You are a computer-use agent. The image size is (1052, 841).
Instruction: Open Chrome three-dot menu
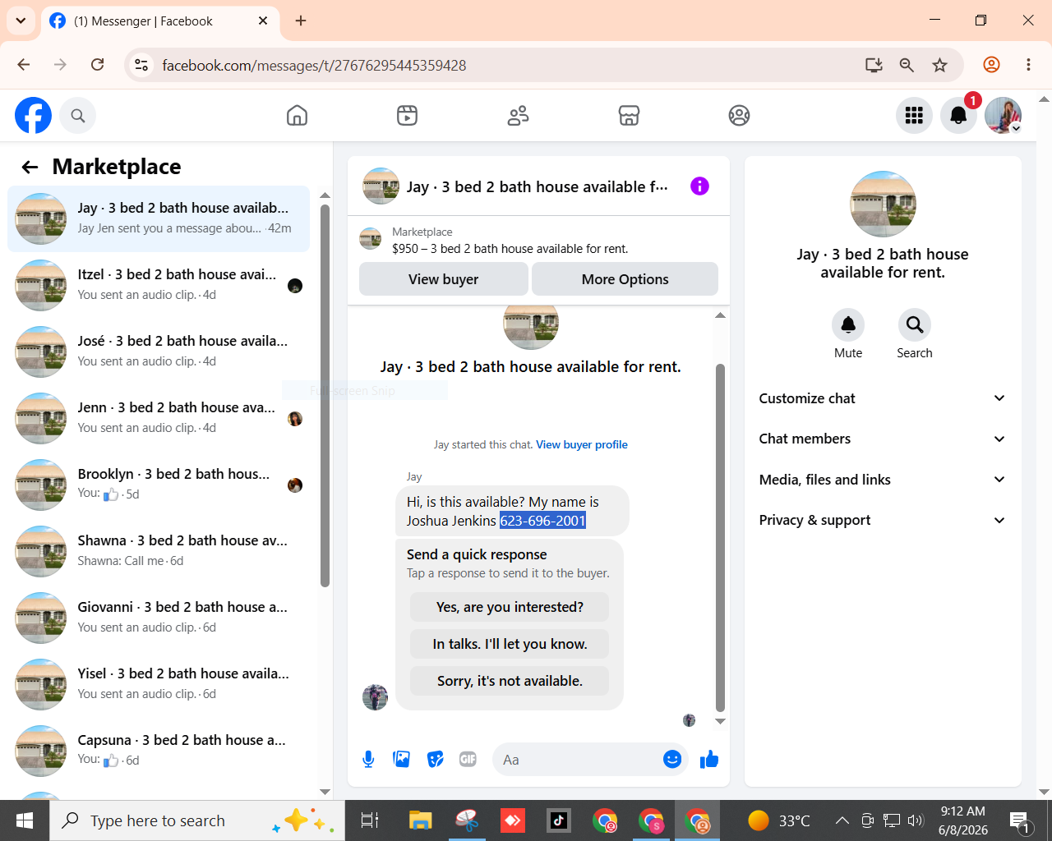coord(1028,65)
